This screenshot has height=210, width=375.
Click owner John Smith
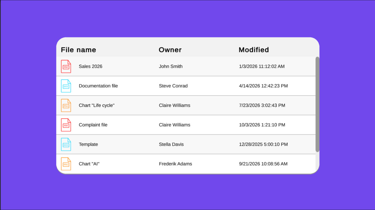pos(171,67)
